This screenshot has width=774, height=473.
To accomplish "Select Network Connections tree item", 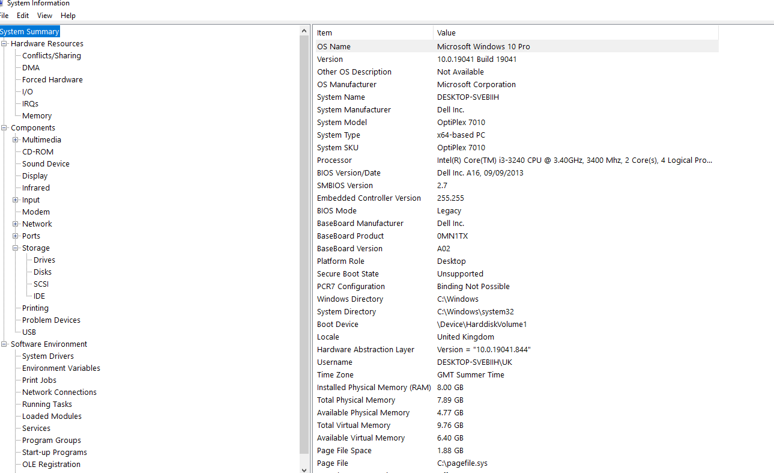I will point(59,392).
